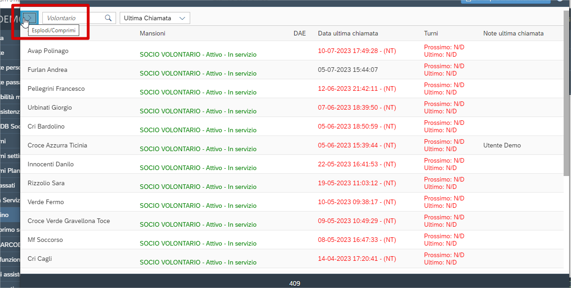The height and width of the screenshot is (288, 571).
Task: Open the Ultima Chiamata dropdown
Action: point(155,18)
